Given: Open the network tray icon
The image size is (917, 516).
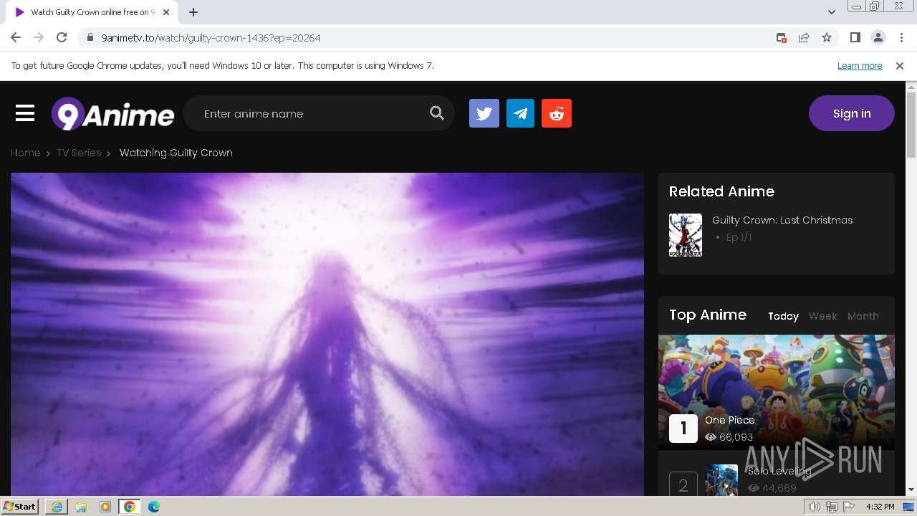Looking at the screenshot, I should tap(832, 507).
